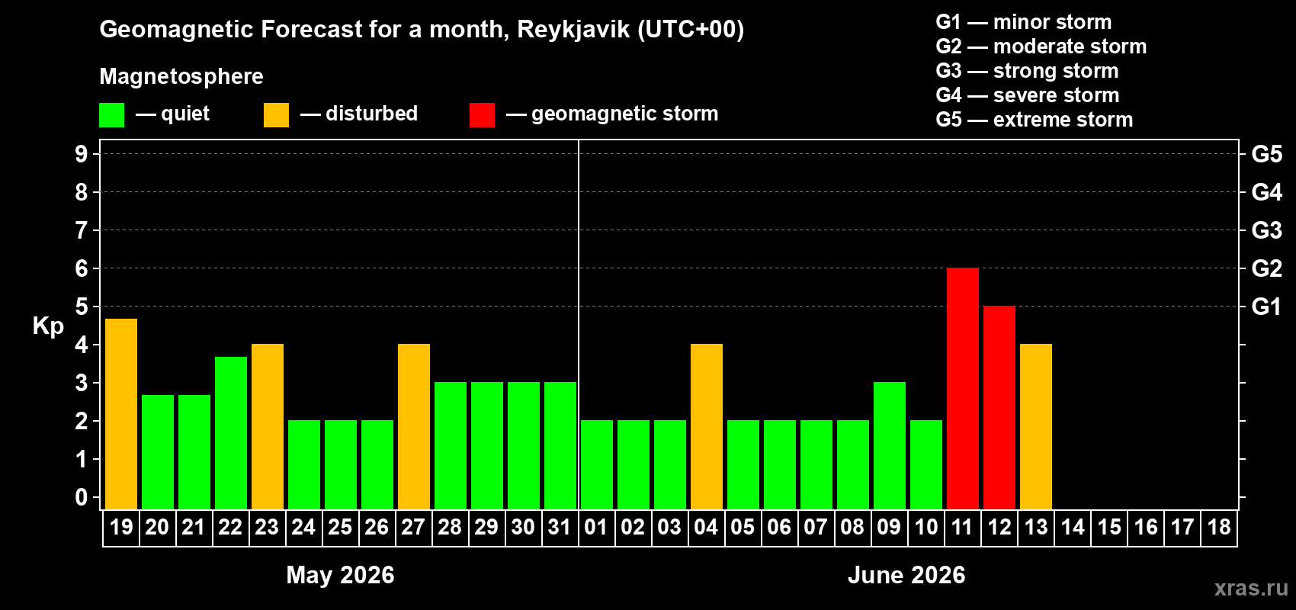The width and height of the screenshot is (1296, 610).
Task: Click the 'May 2026' month label
Action: [340, 575]
